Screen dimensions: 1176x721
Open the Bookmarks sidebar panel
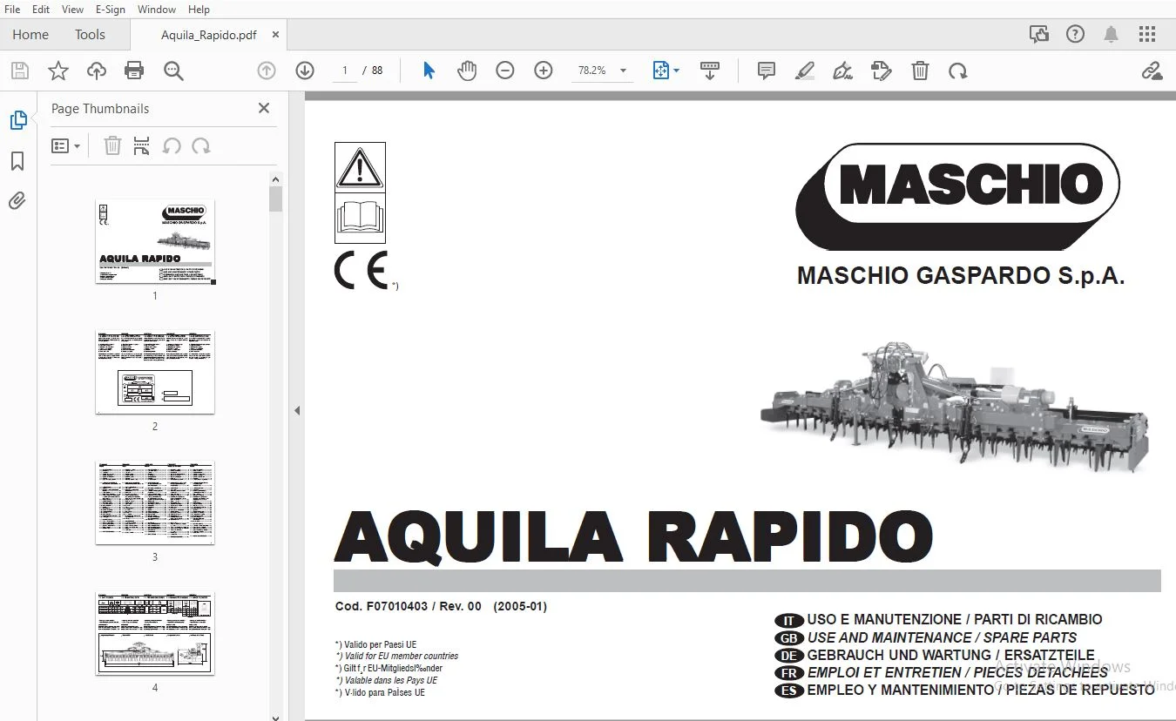[x=17, y=161]
